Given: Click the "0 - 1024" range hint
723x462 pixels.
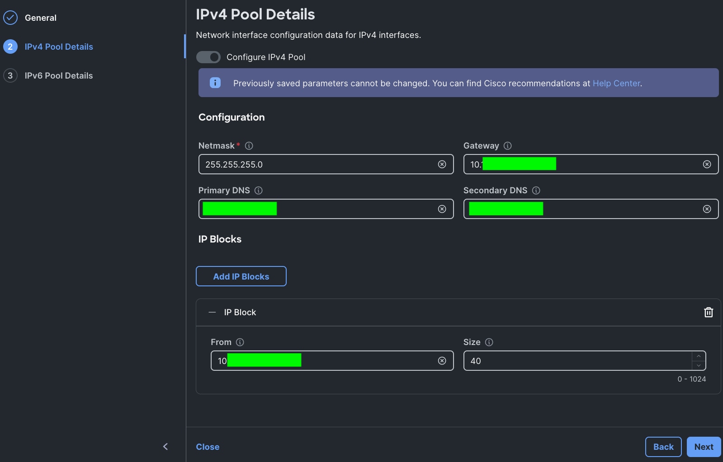Looking at the screenshot, I should click(x=691, y=379).
